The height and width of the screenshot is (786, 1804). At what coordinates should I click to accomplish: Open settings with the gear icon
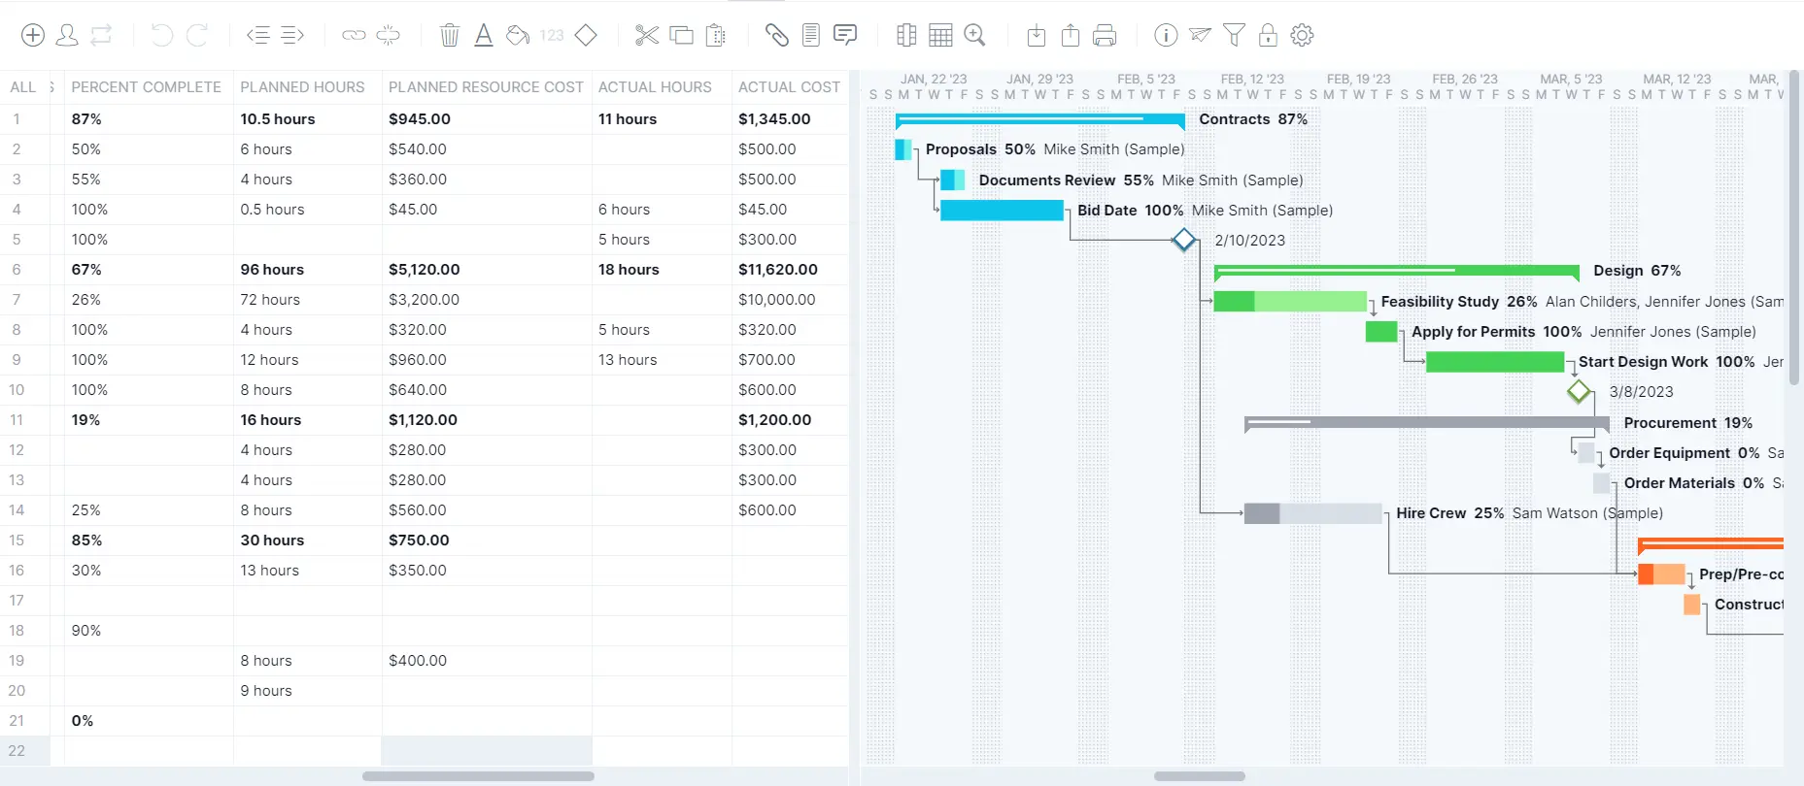[1302, 36]
